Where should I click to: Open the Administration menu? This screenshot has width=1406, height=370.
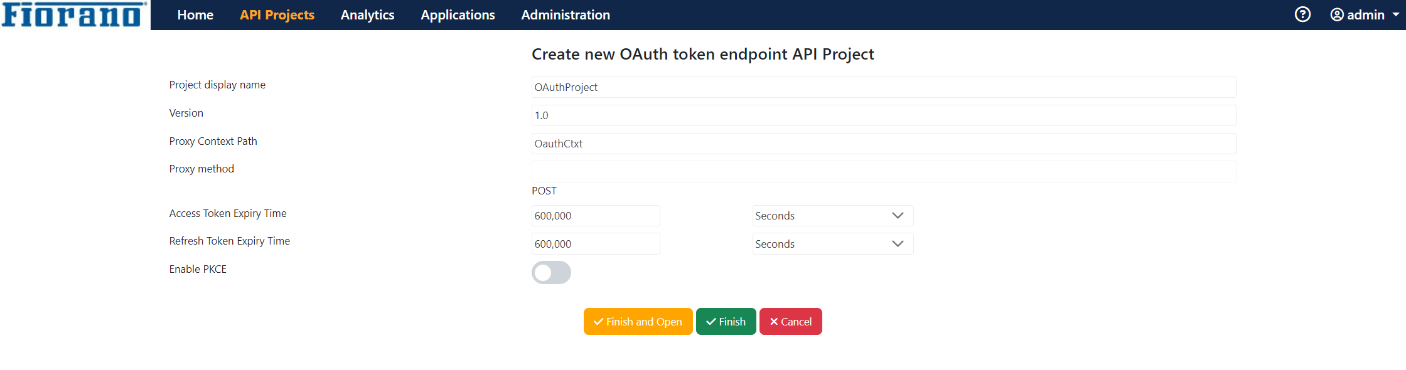(x=566, y=15)
